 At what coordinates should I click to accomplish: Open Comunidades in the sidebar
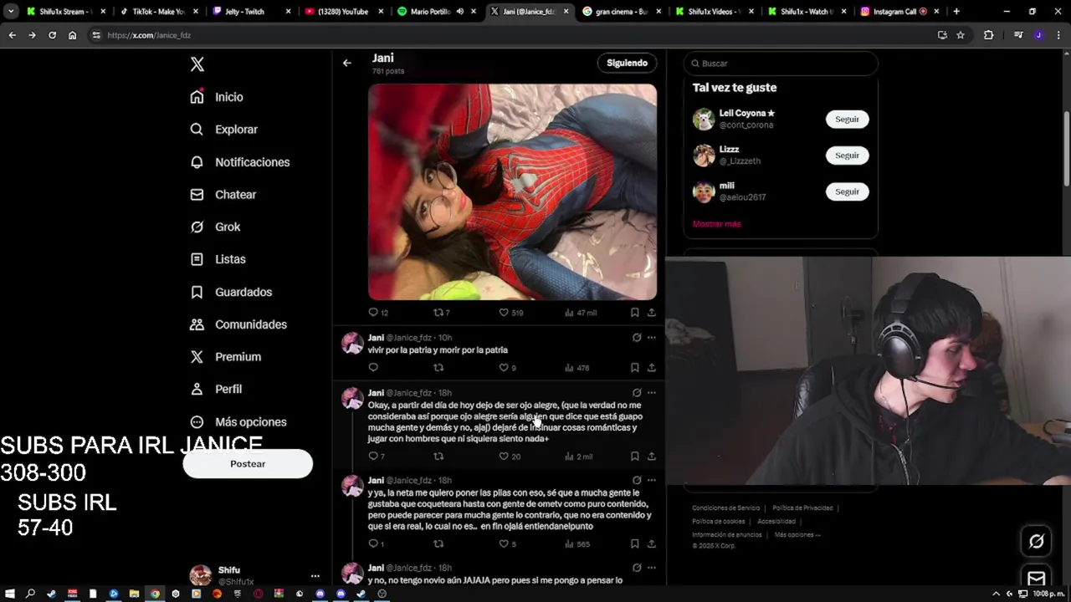pyautogui.click(x=238, y=324)
